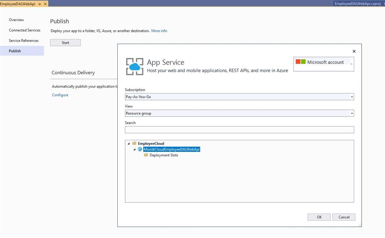Open the Connected Services section
This screenshot has height=238, width=385.
24,30
